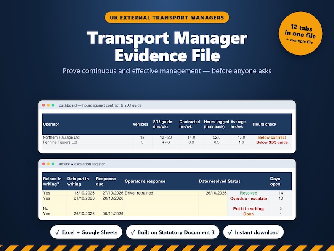Click the green dot on Dashboard window
Screen dimensions: 334x251
point(53,105)
